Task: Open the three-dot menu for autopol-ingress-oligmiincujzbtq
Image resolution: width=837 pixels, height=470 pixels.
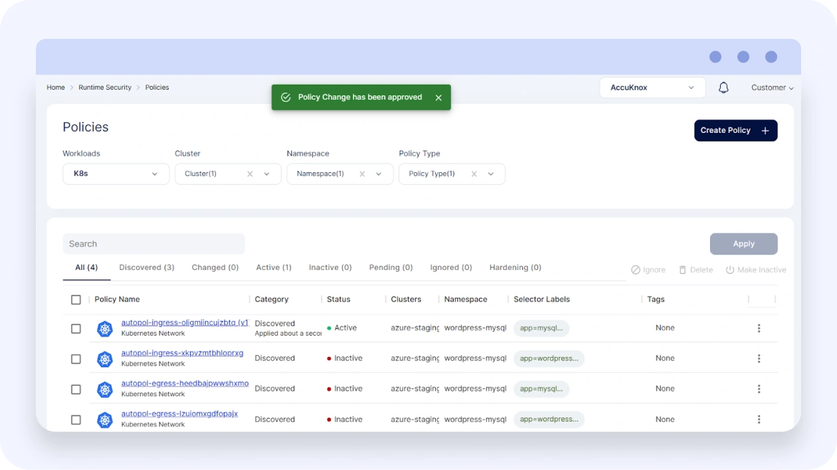Action: coord(759,328)
